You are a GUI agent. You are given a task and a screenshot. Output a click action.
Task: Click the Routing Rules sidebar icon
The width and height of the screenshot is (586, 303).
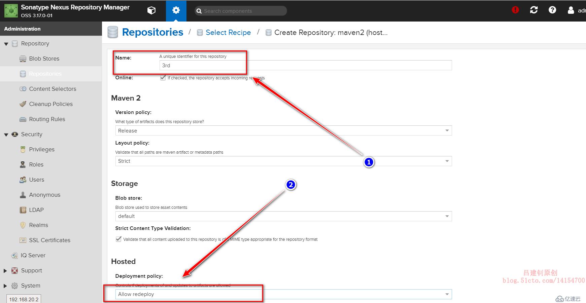23,119
